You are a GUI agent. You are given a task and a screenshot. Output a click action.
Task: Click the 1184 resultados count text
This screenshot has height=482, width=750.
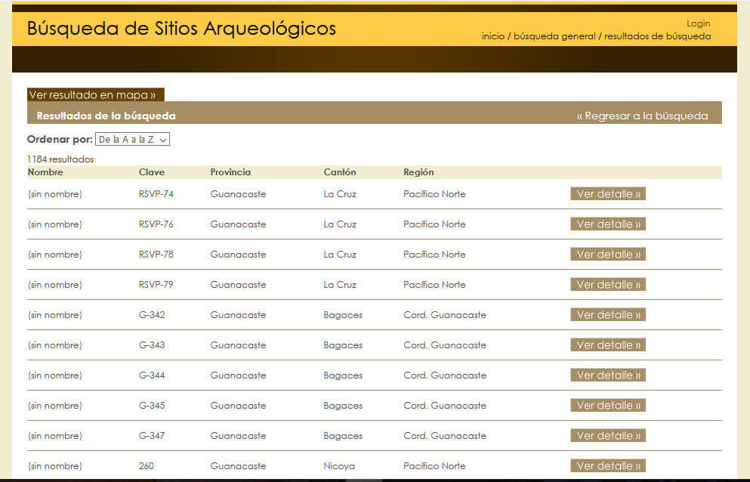60,159
